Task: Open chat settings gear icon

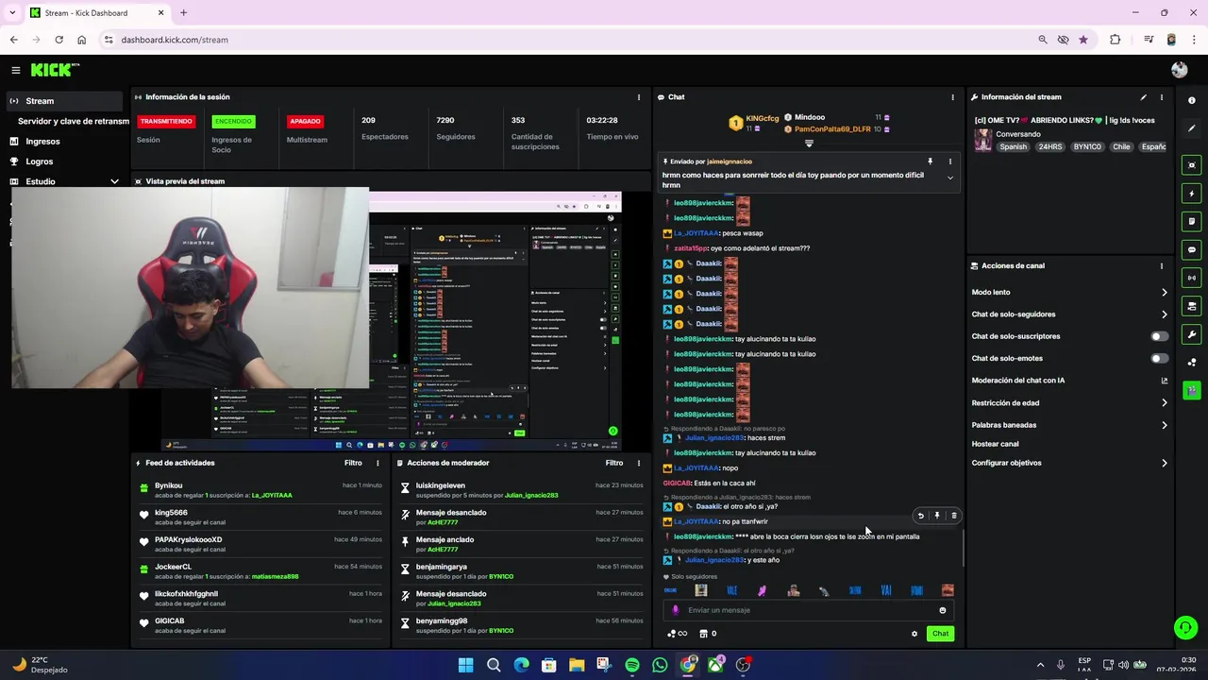Action: point(914,634)
